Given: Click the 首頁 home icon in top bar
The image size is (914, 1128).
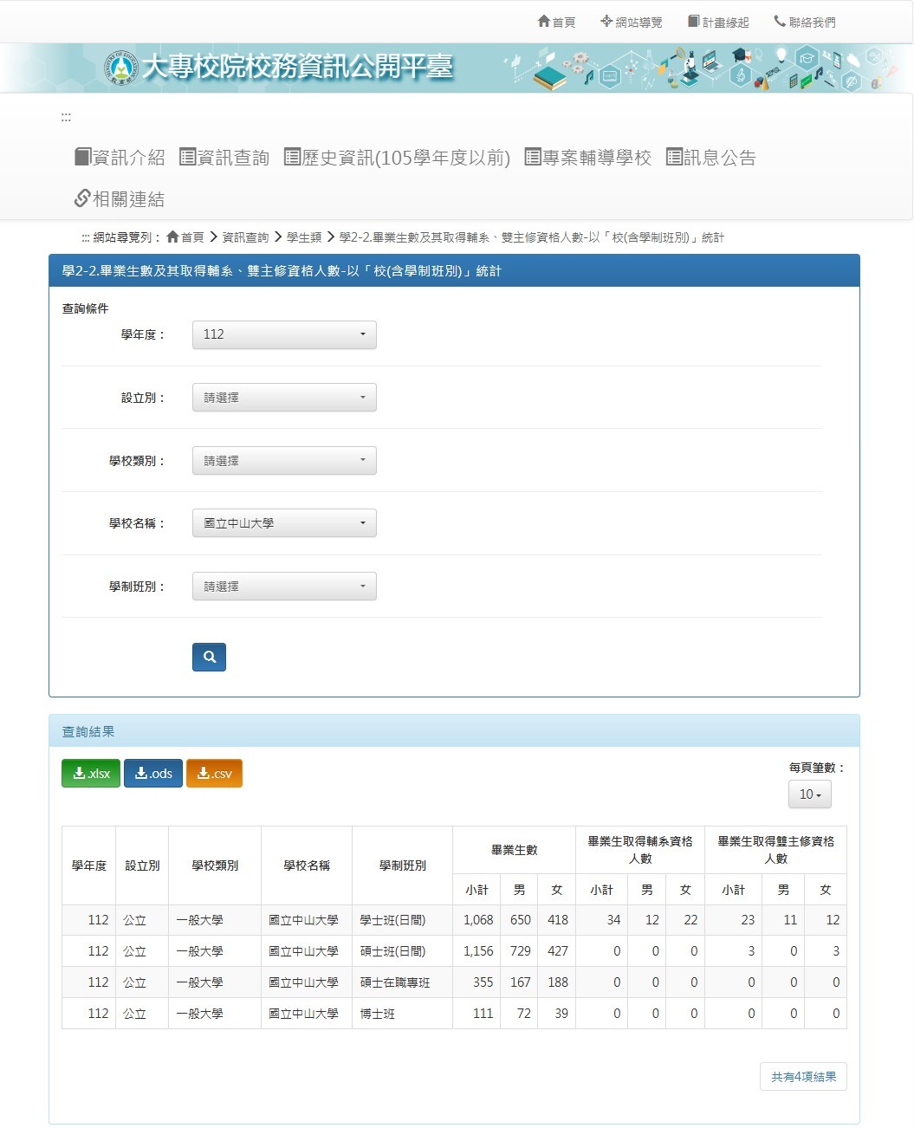Looking at the screenshot, I should pyautogui.click(x=556, y=22).
